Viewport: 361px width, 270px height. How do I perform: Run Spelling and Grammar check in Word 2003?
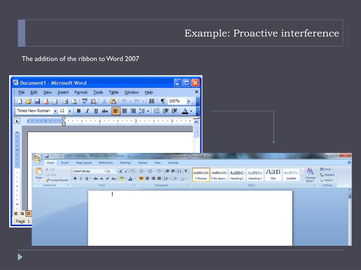coord(85,101)
